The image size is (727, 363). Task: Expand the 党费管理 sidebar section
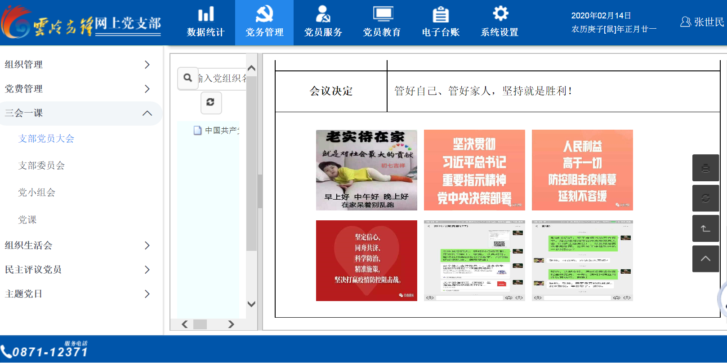[77, 89]
